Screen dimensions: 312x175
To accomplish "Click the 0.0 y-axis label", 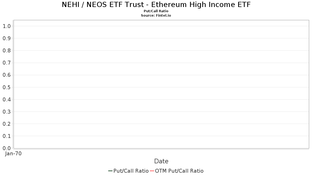I will pyautogui.click(x=6, y=148).
